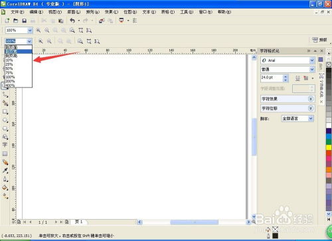Screen dimensions: 332x241
Task: Select the Text tool marked 字
Action: coord(5,145)
